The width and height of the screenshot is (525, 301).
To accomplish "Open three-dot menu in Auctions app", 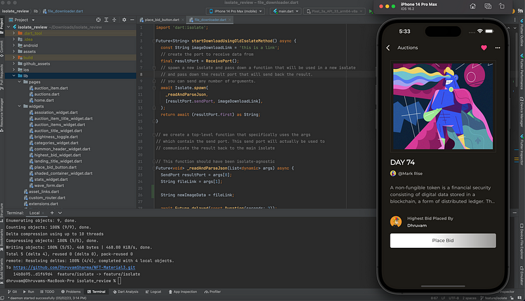I will click(497, 48).
